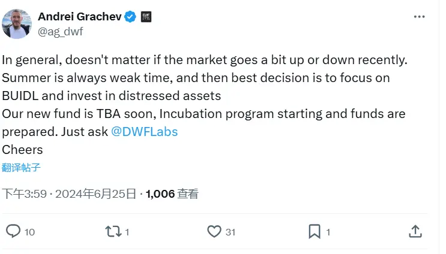446x254 pixels.
Task: Click the reply comment bubble icon
Action: [x=13, y=231]
